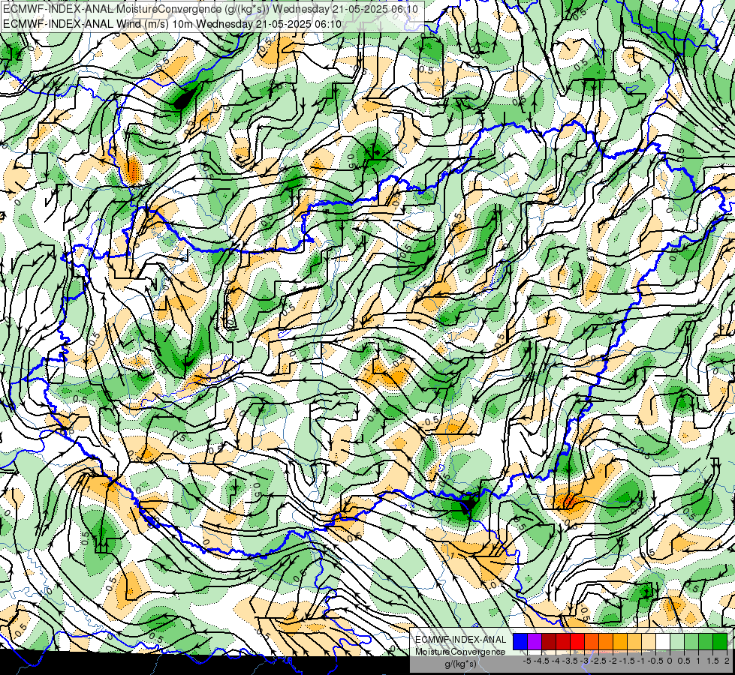Click the legend's ECMWF-INDEX-ANAL label
This screenshot has height=675, width=735.
pyautogui.click(x=461, y=640)
